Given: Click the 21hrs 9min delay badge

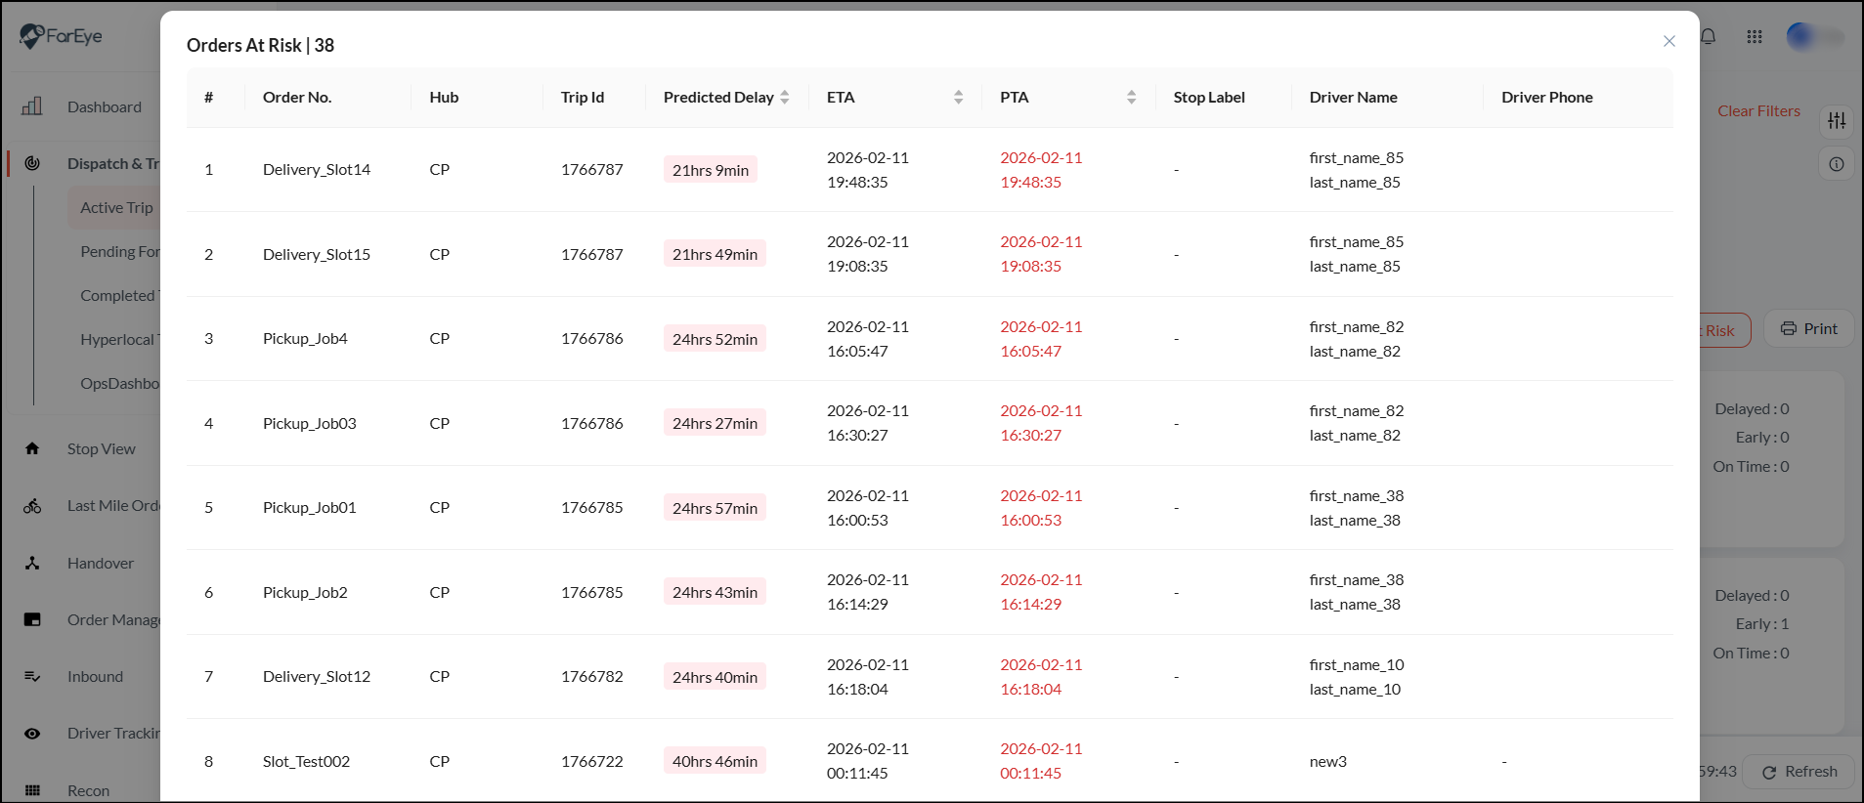Looking at the screenshot, I should (x=711, y=170).
